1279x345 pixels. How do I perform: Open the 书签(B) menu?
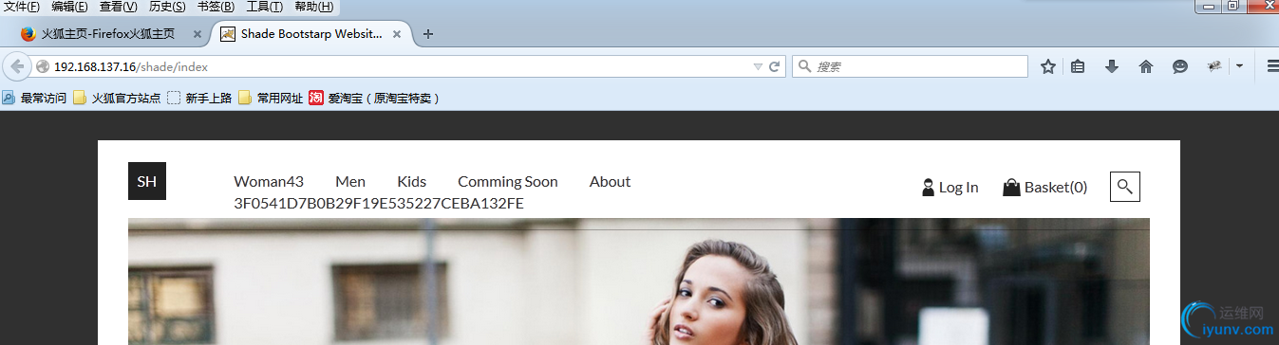[x=216, y=7]
